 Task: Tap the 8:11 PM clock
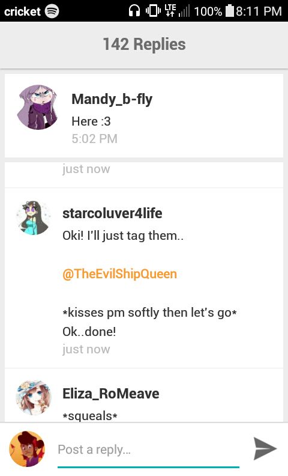coord(259,11)
